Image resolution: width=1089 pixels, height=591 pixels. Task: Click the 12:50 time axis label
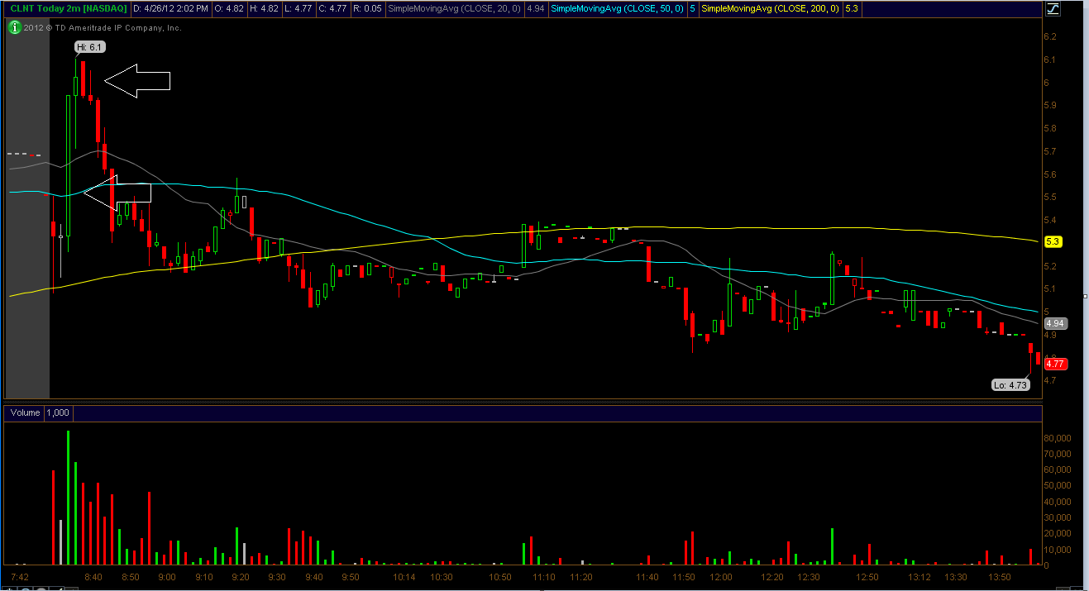coord(867,576)
